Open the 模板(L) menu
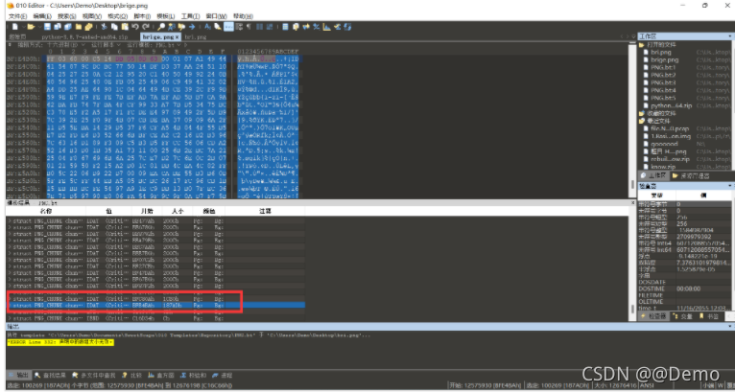Image resolution: width=735 pixels, height=392 pixels. pyautogui.click(x=166, y=16)
